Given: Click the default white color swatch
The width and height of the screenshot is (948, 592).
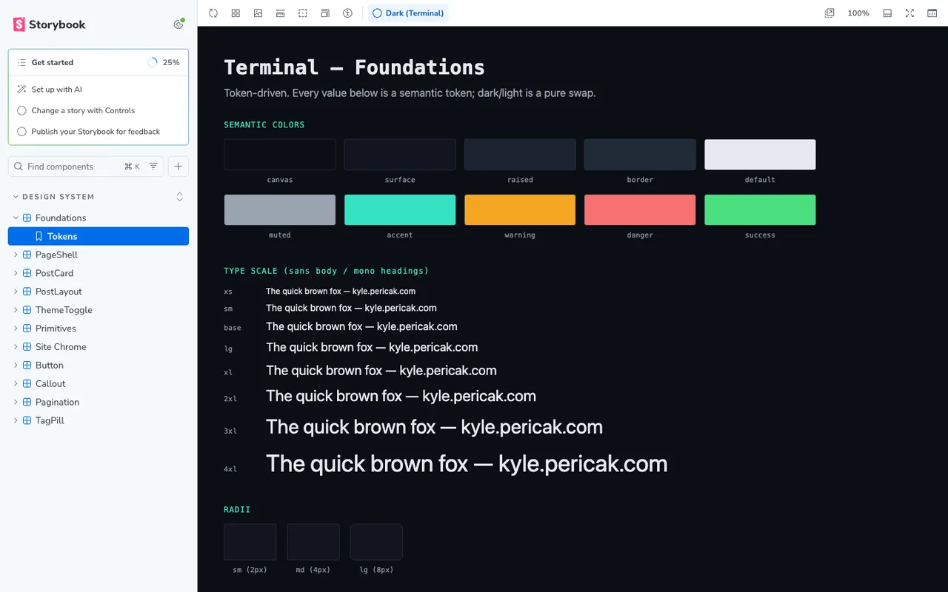Looking at the screenshot, I should [760, 155].
